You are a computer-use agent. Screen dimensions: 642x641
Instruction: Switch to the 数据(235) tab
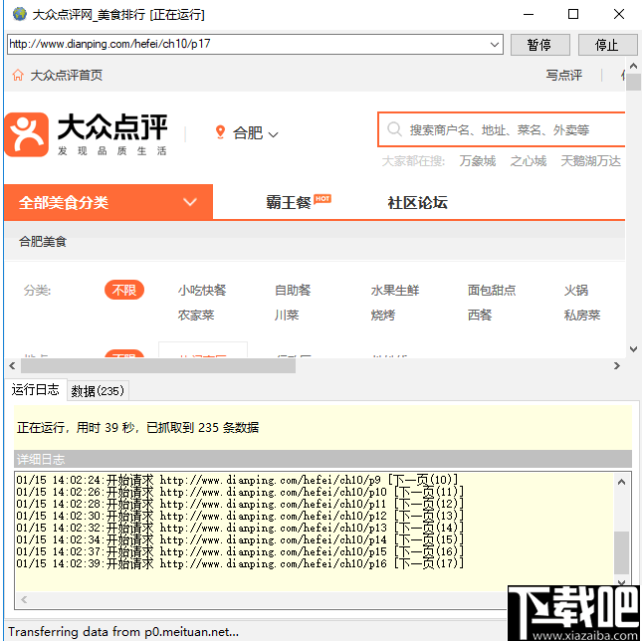[98, 391]
